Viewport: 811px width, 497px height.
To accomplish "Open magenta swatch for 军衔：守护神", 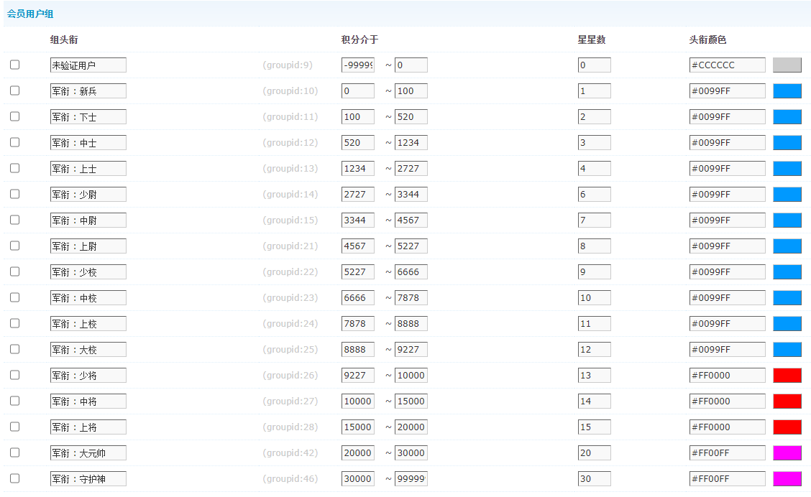I will tap(787, 478).
